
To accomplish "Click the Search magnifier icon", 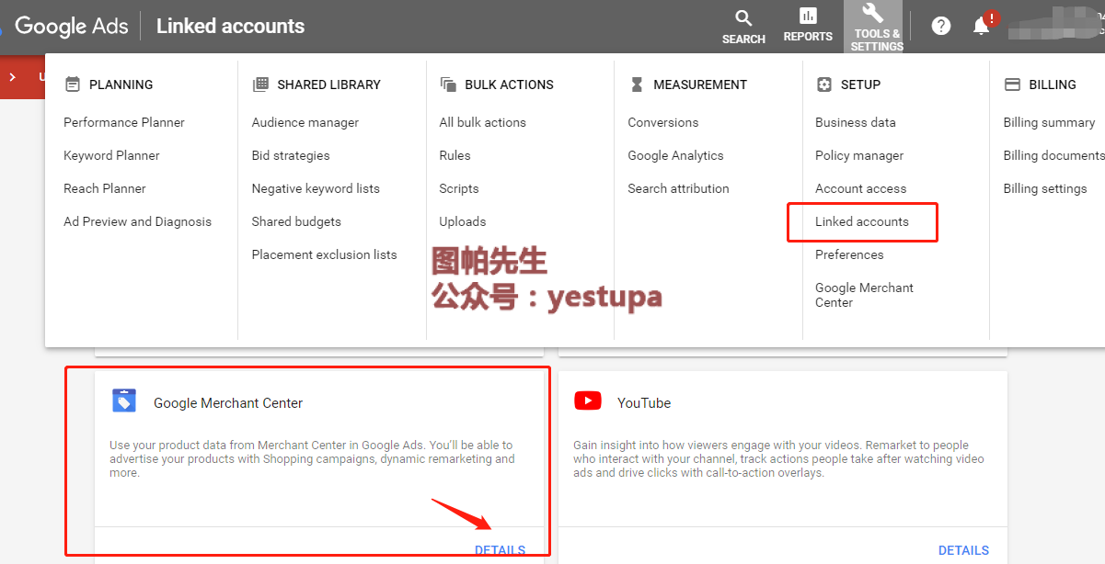I will click(743, 18).
